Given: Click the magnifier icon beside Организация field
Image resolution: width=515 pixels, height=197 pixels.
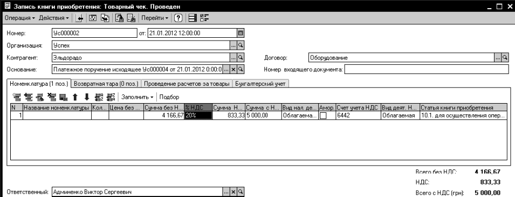Looking at the screenshot, I should pyautogui.click(x=241, y=45).
